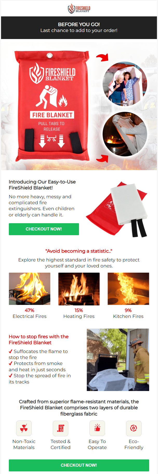Click the circular photo of pan fire
The image size is (158, 474).
click(125, 134)
